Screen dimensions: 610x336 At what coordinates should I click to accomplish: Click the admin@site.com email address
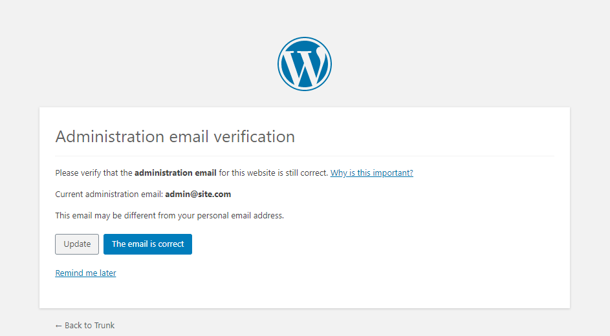coord(198,194)
